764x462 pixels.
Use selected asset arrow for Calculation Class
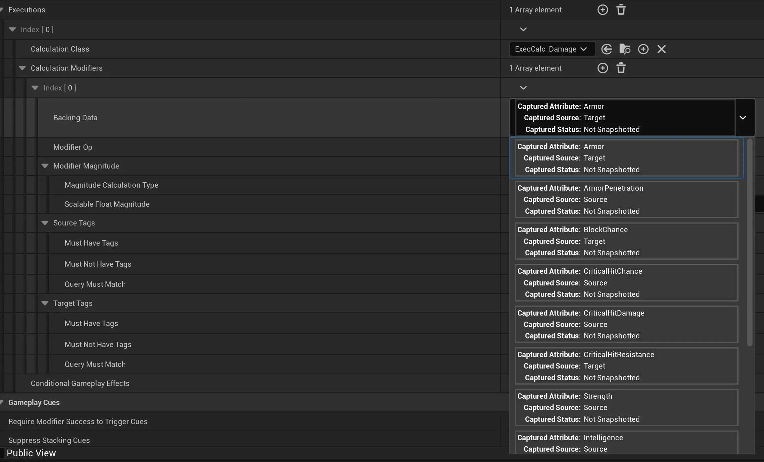tap(607, 49)
